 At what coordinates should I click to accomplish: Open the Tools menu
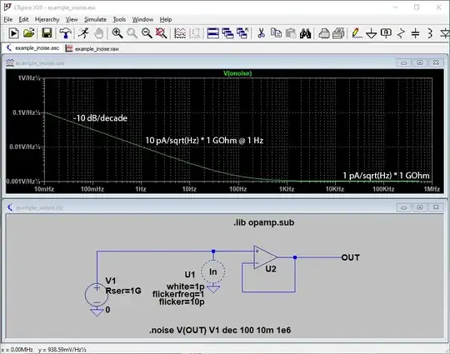coord(119,19)
